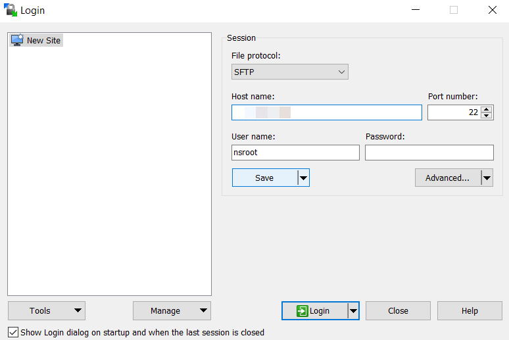The width and height of the screenshot is (509, 340).
Task: Click the User name field containing nsroot
Action: tap(295, 153)
